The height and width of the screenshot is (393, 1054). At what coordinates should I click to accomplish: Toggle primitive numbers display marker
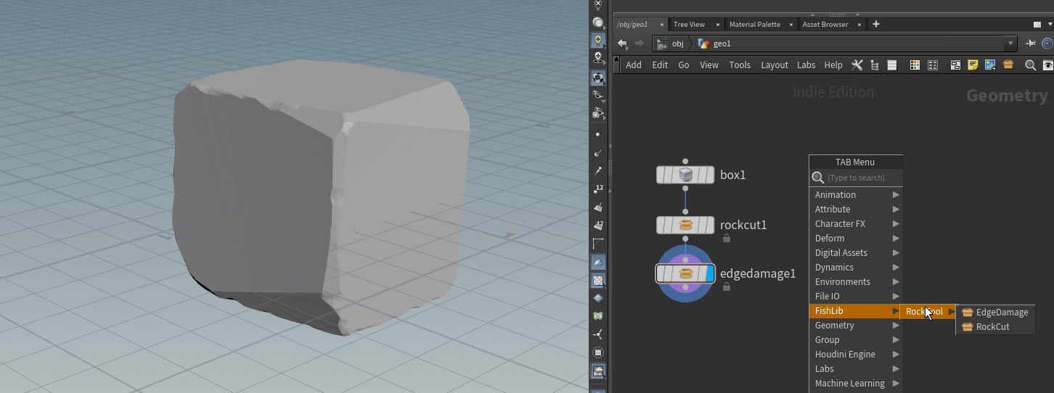coord(598,226)
